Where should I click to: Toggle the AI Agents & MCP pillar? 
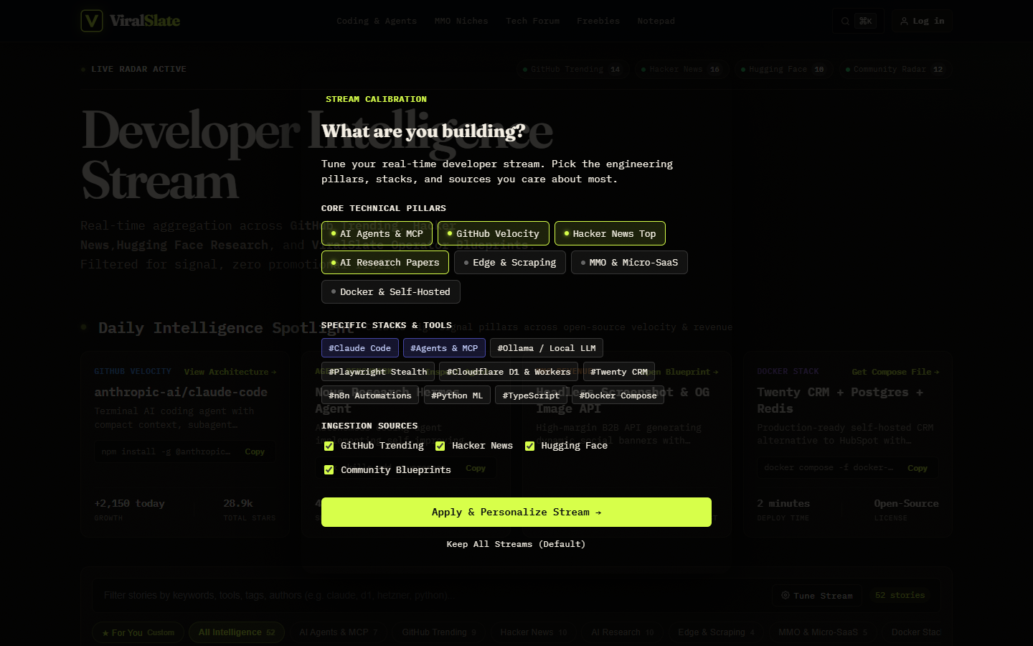377,233
